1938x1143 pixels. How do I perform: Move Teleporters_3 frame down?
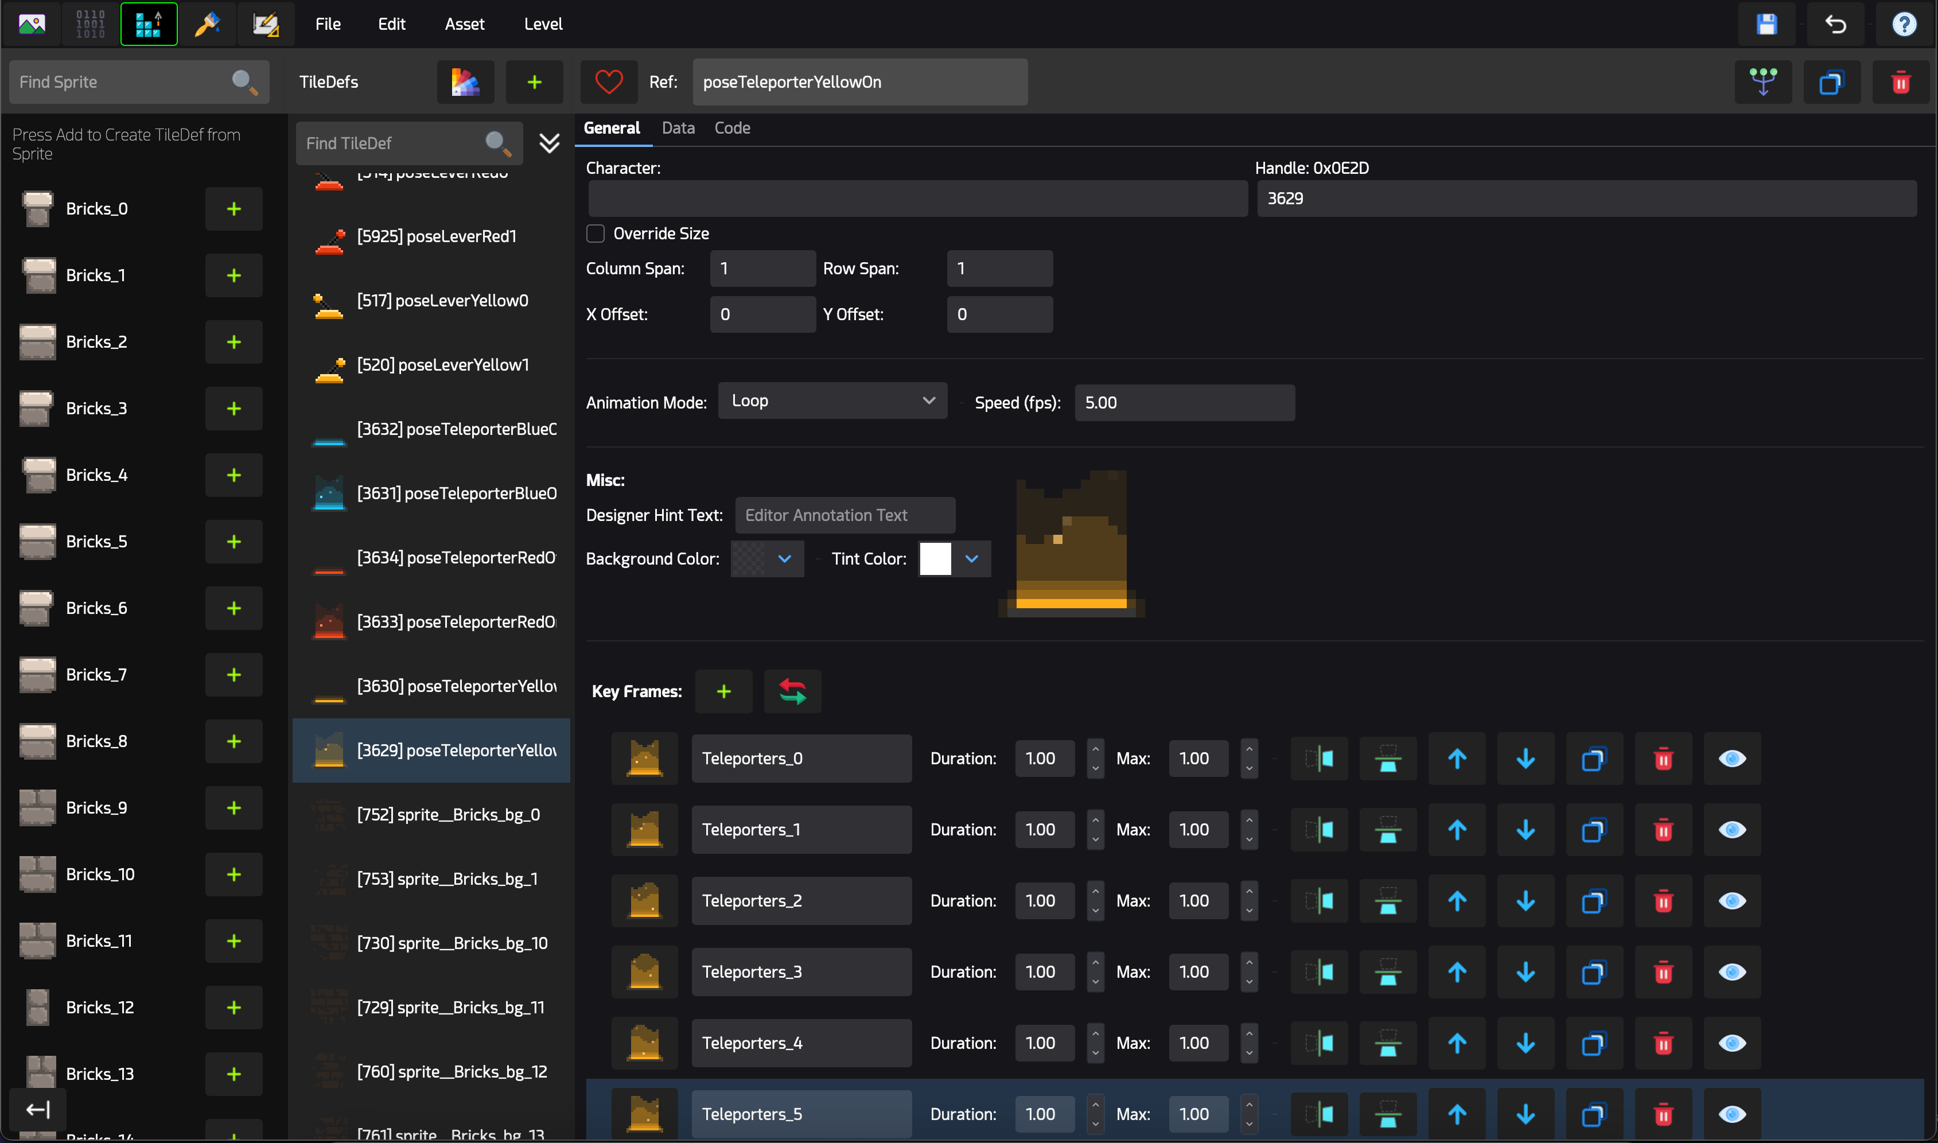coord(1526,972)
